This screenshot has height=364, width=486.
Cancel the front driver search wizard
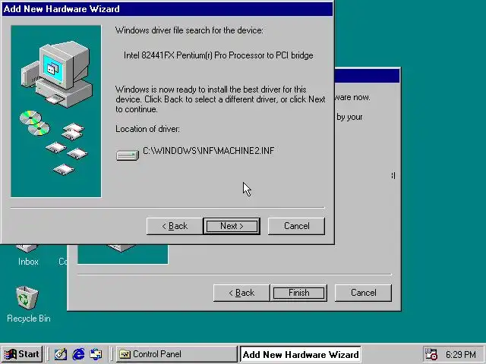296,226
